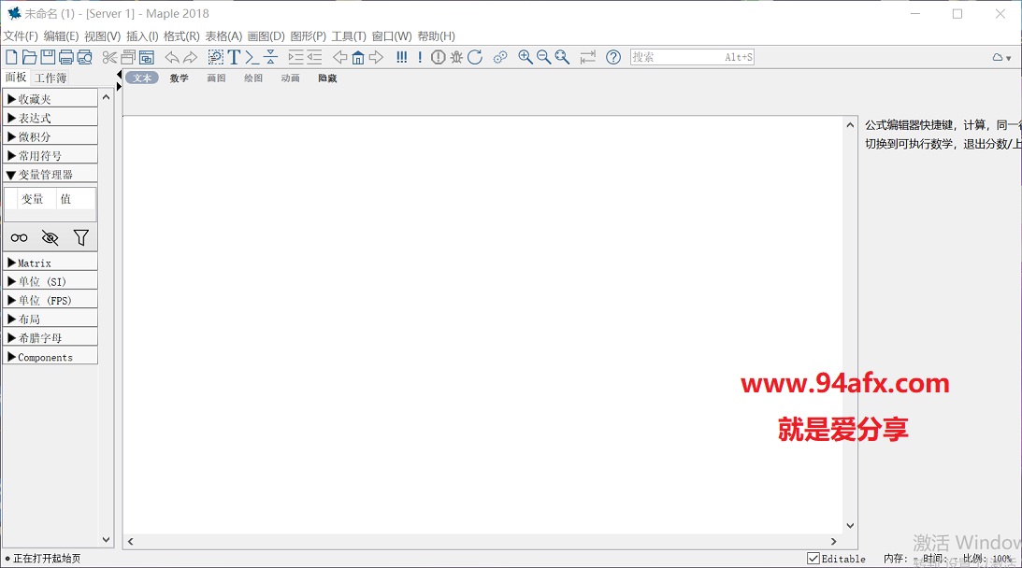This screenshot has width=1022, height=568.
Task: Click the canvas mode icon next to undo
Action: pyautogui.click(x=216, y=57)
